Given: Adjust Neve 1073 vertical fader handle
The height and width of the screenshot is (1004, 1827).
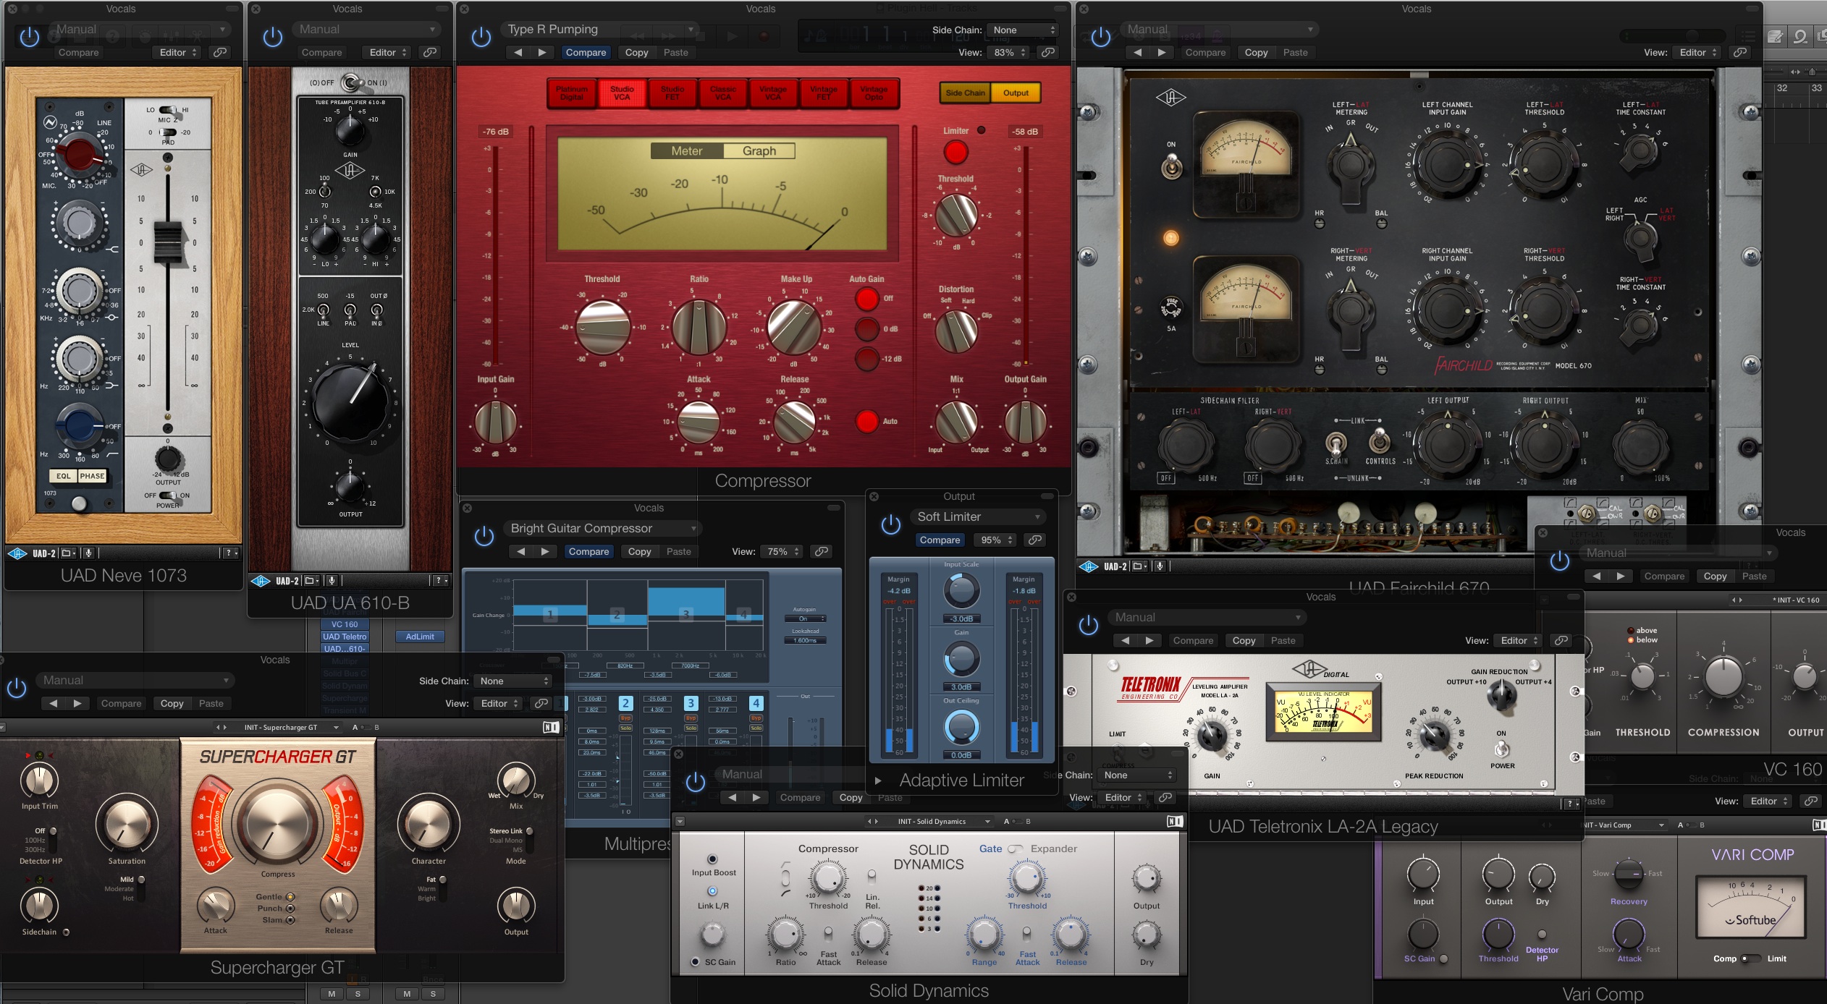Looking at the screenshot, I should coord(168,244).
